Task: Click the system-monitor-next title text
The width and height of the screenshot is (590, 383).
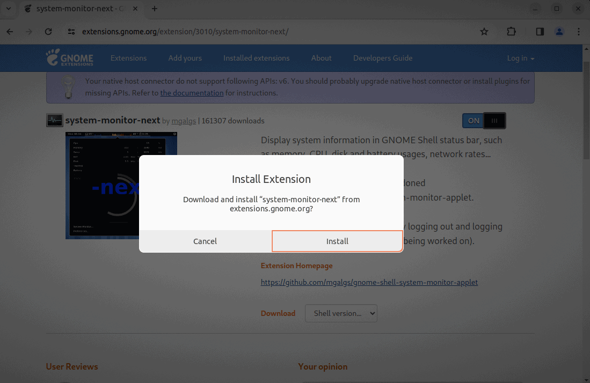Action: tap(113, 120)
